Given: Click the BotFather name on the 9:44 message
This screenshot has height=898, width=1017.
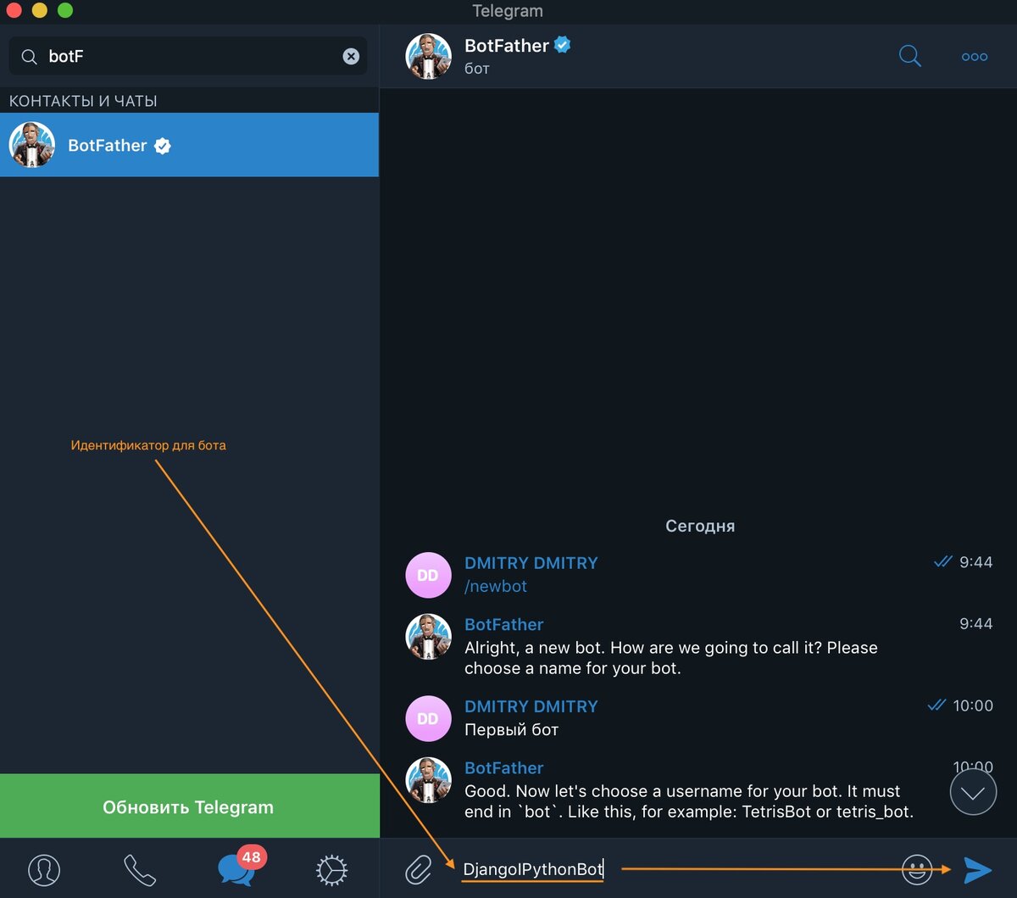Looking at the screenshot, I should pos(504,624).
